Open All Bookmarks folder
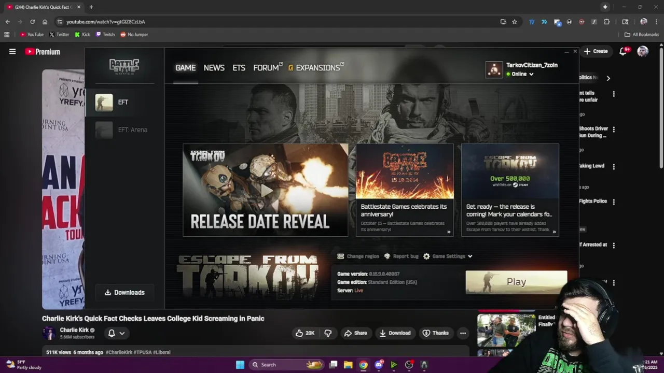 pos(642,35)
